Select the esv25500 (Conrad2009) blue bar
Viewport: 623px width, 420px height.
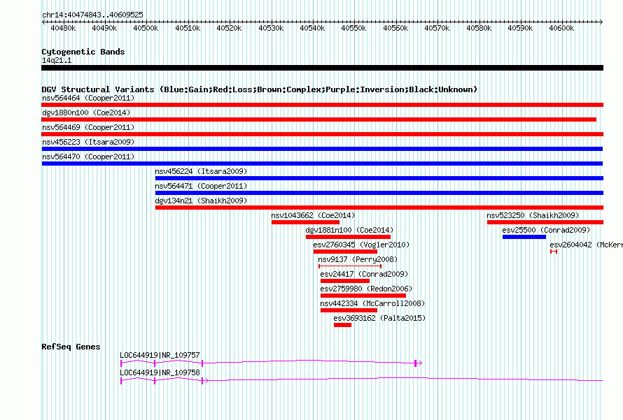tap(524, 237)
